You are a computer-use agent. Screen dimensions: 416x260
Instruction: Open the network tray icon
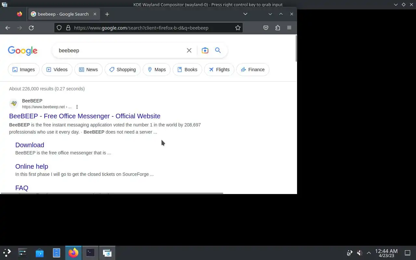350,253
